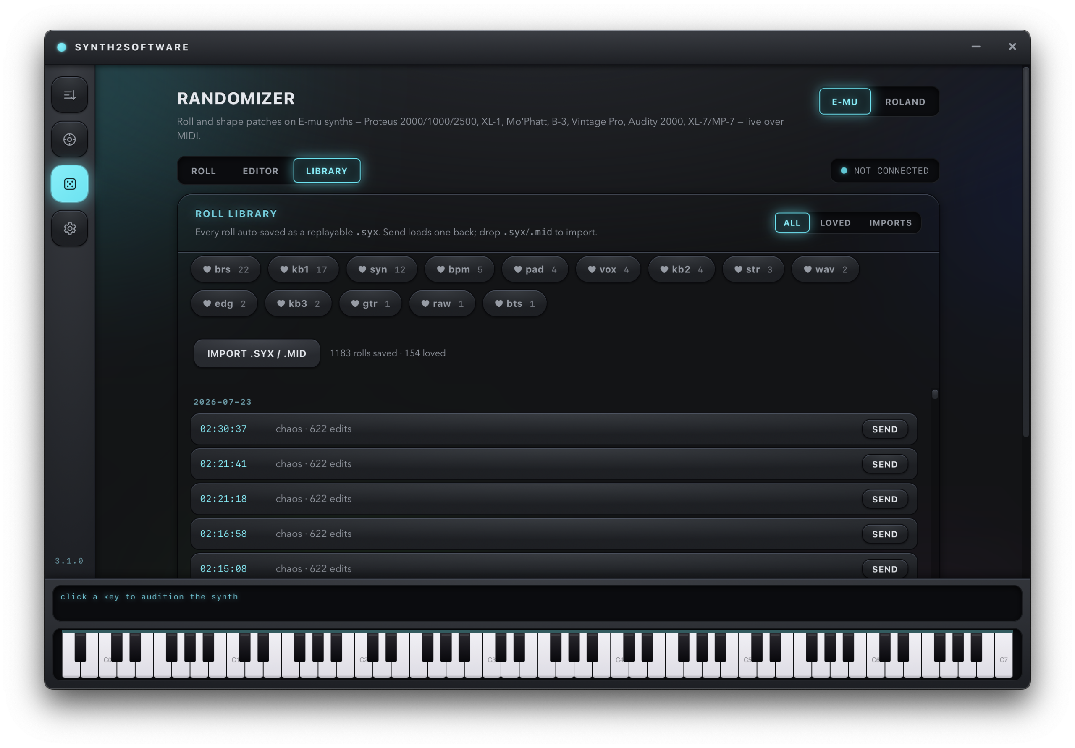Filter by loved tag bts

[514, 303]
